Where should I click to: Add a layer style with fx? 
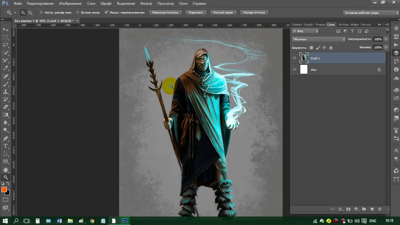tap(341, 209)
